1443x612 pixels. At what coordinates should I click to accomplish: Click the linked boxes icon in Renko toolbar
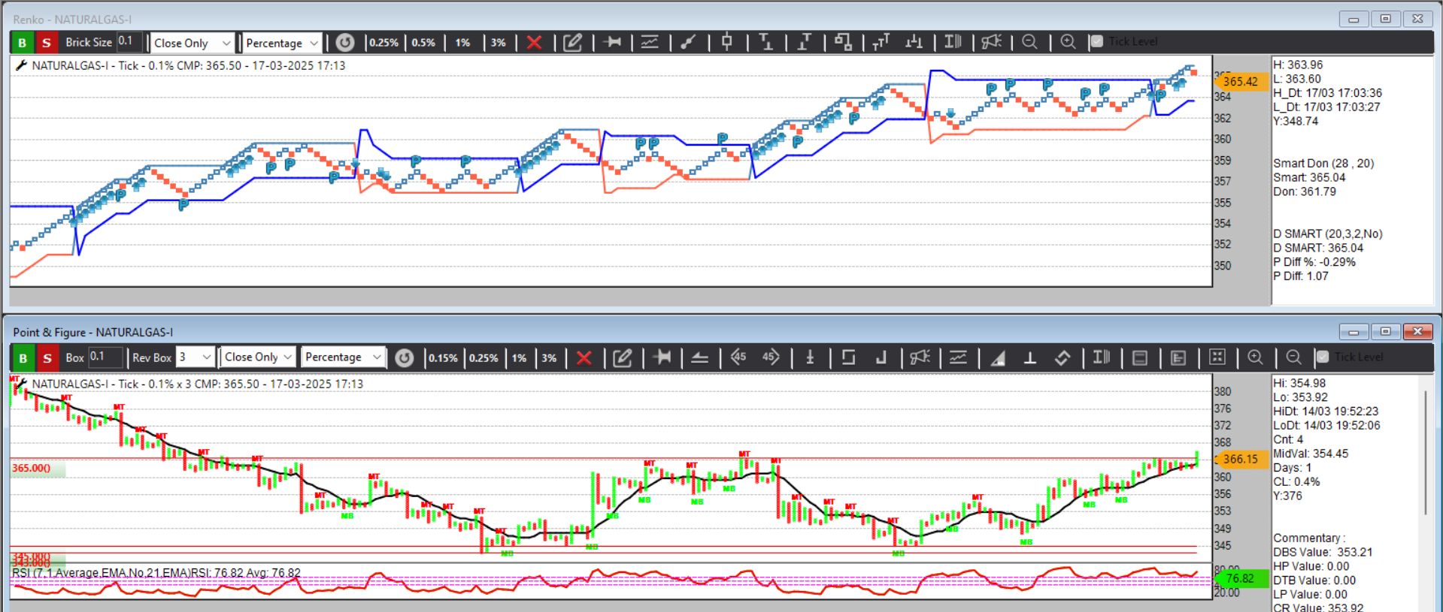[x=843, y=42]
